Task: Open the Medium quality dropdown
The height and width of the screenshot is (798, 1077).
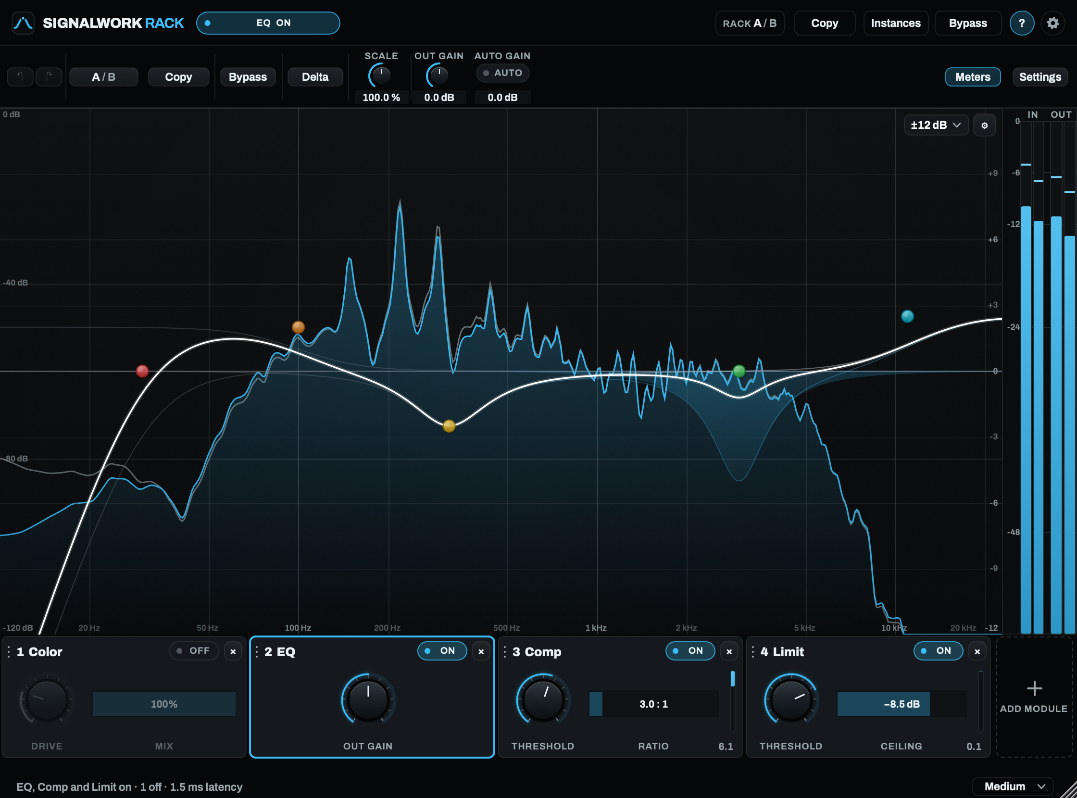Action: point(1012,786)
